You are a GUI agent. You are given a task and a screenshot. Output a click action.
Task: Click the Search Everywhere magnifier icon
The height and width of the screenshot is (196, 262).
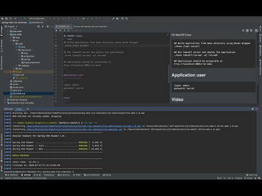click(x=127, y=19)
